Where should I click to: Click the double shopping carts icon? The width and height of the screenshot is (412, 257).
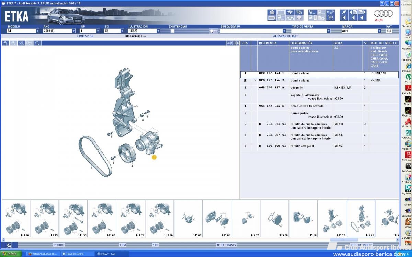coord(330,12)
